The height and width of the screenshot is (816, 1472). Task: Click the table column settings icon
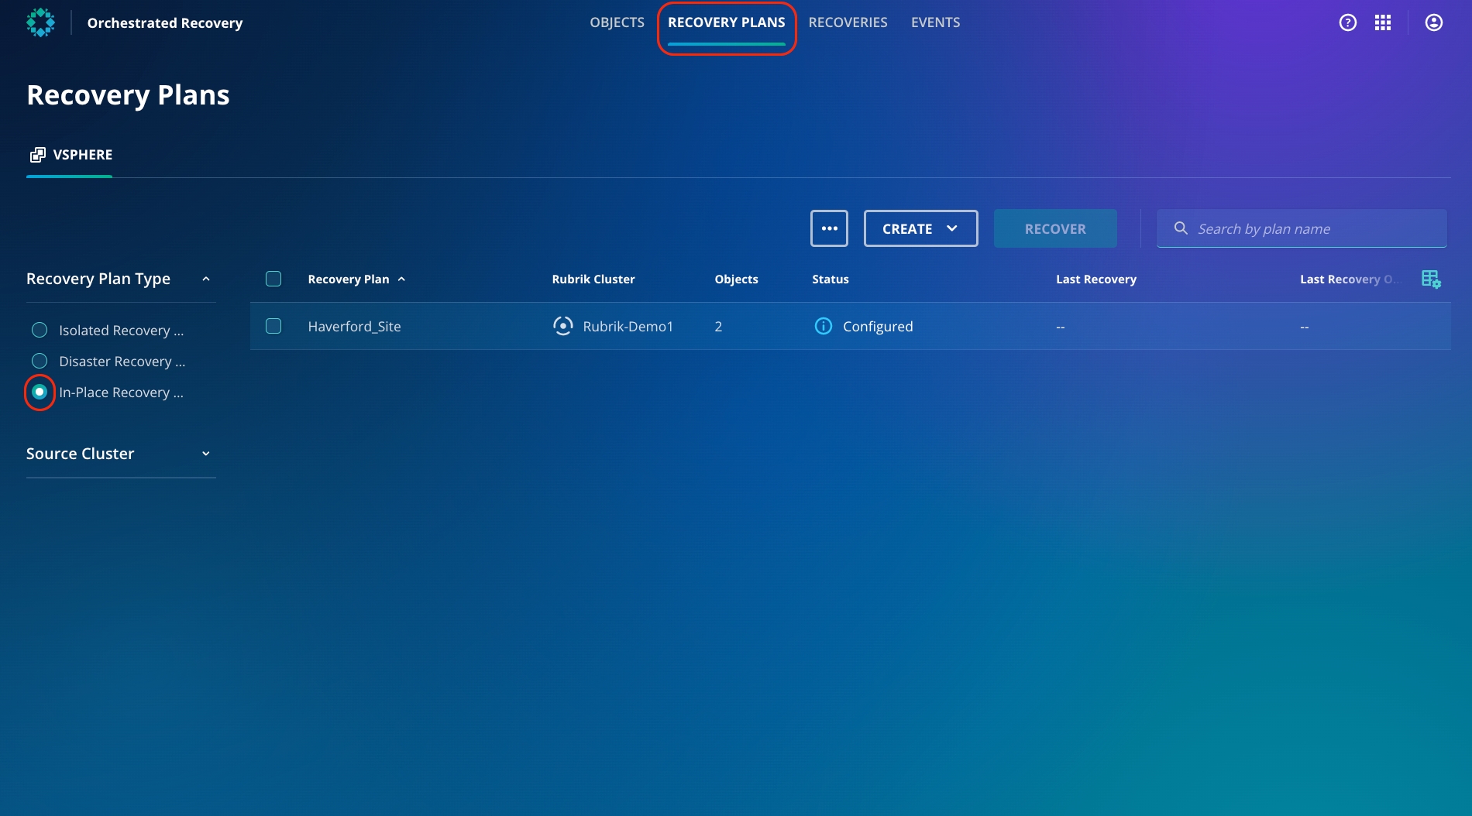click(1431, 279)
